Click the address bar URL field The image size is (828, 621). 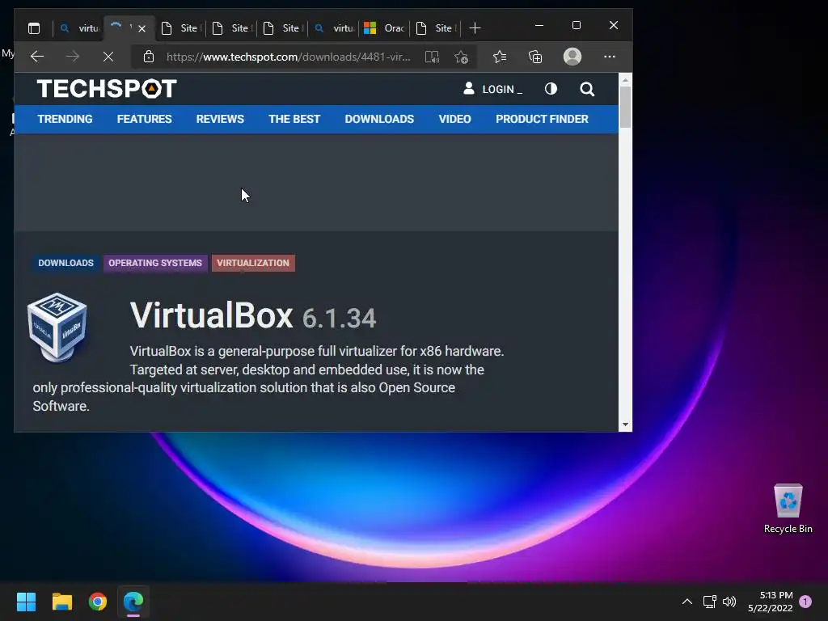[289, 57]
